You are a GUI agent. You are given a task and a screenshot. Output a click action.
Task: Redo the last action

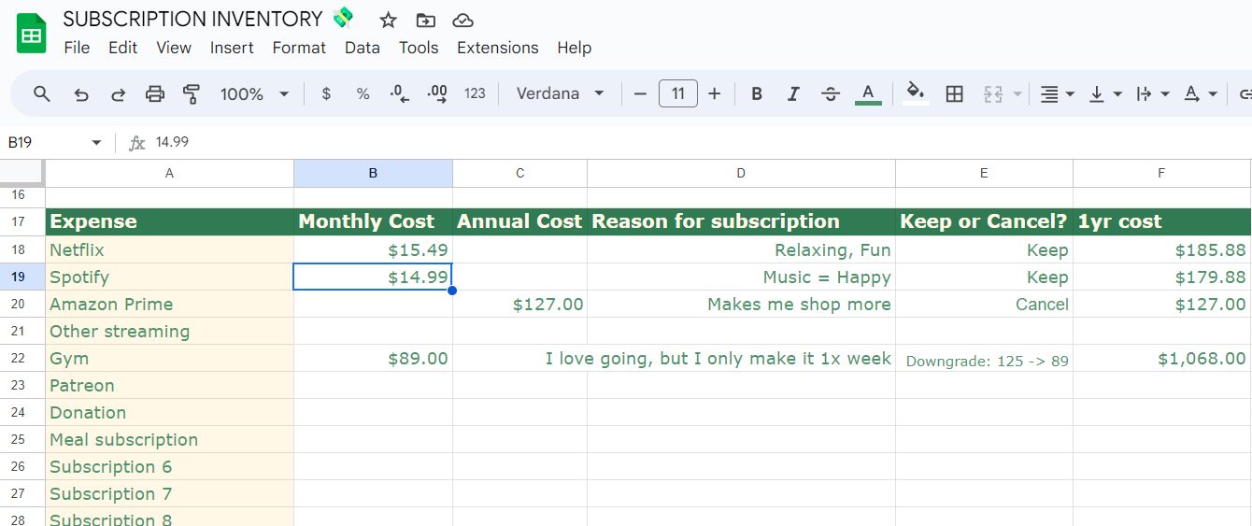tap(119, 93)
